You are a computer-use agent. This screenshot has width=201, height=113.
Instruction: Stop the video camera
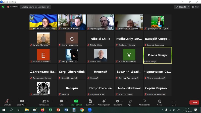pyautogui.click(x=22, y=102)
